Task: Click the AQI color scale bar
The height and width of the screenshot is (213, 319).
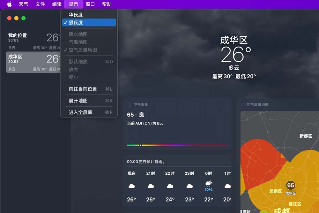Action: point(177,145)
